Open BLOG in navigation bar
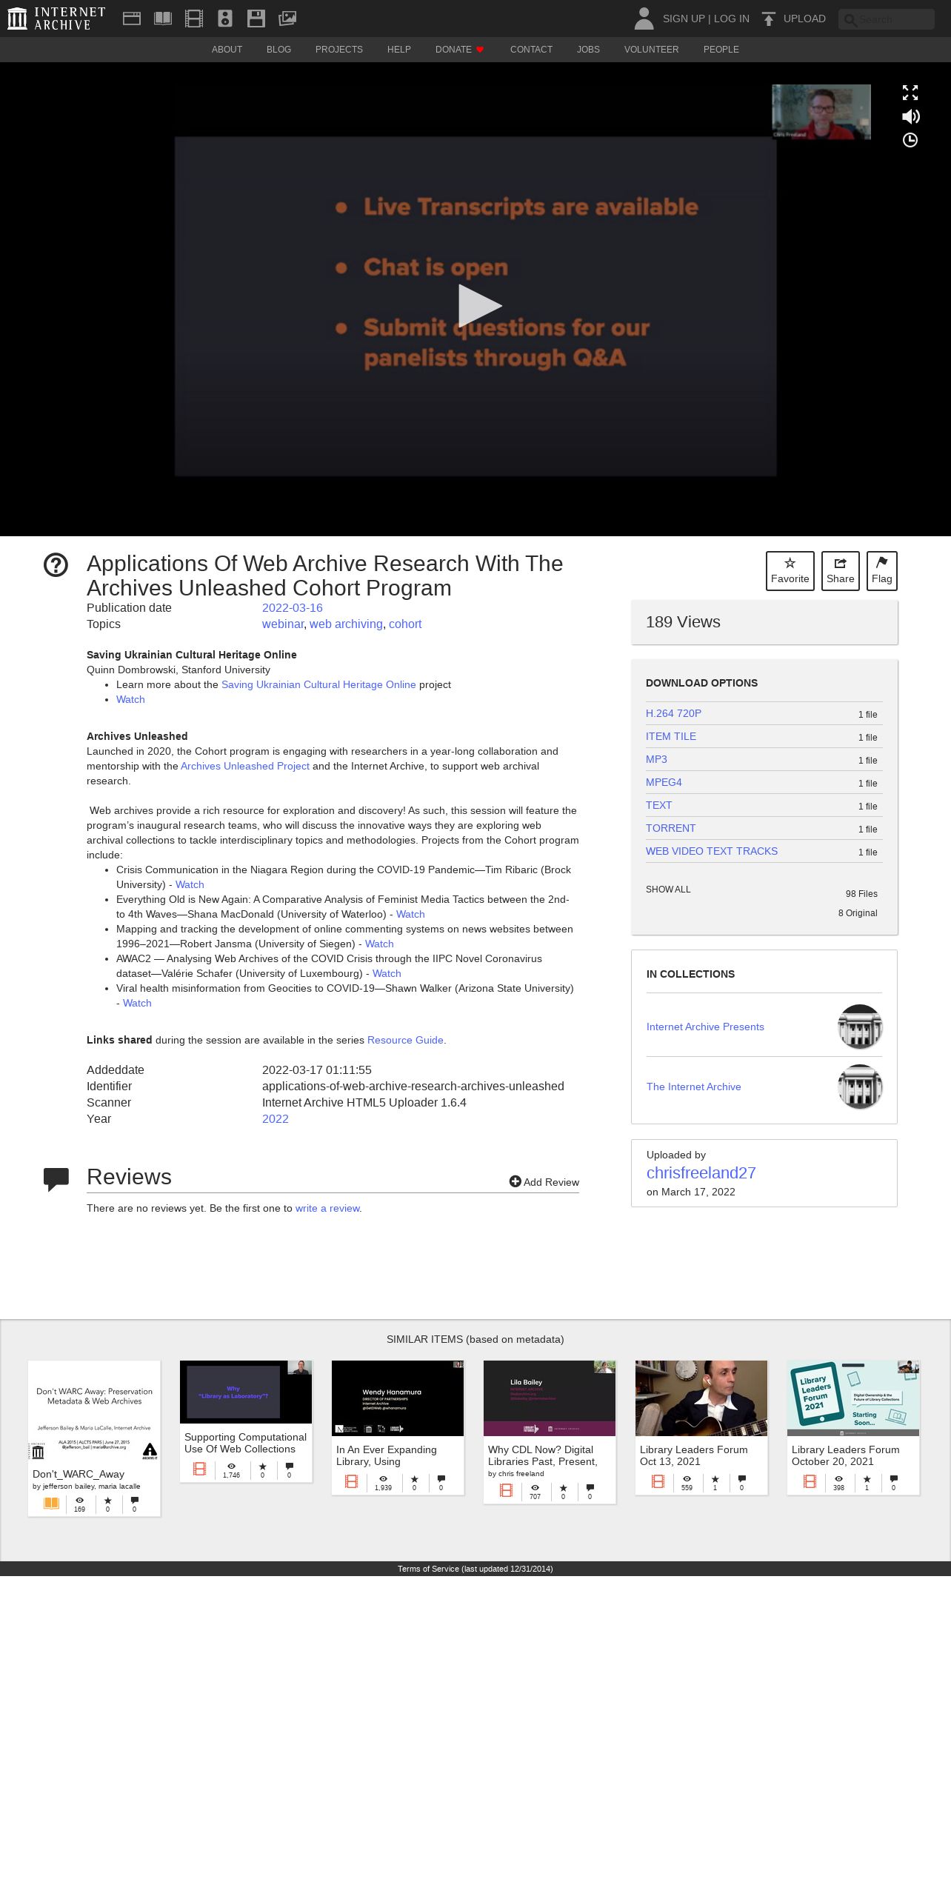This screenshot has height=1902, width=951. [x=278, y=50]
